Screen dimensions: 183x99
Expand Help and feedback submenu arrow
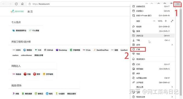(172, 97)
